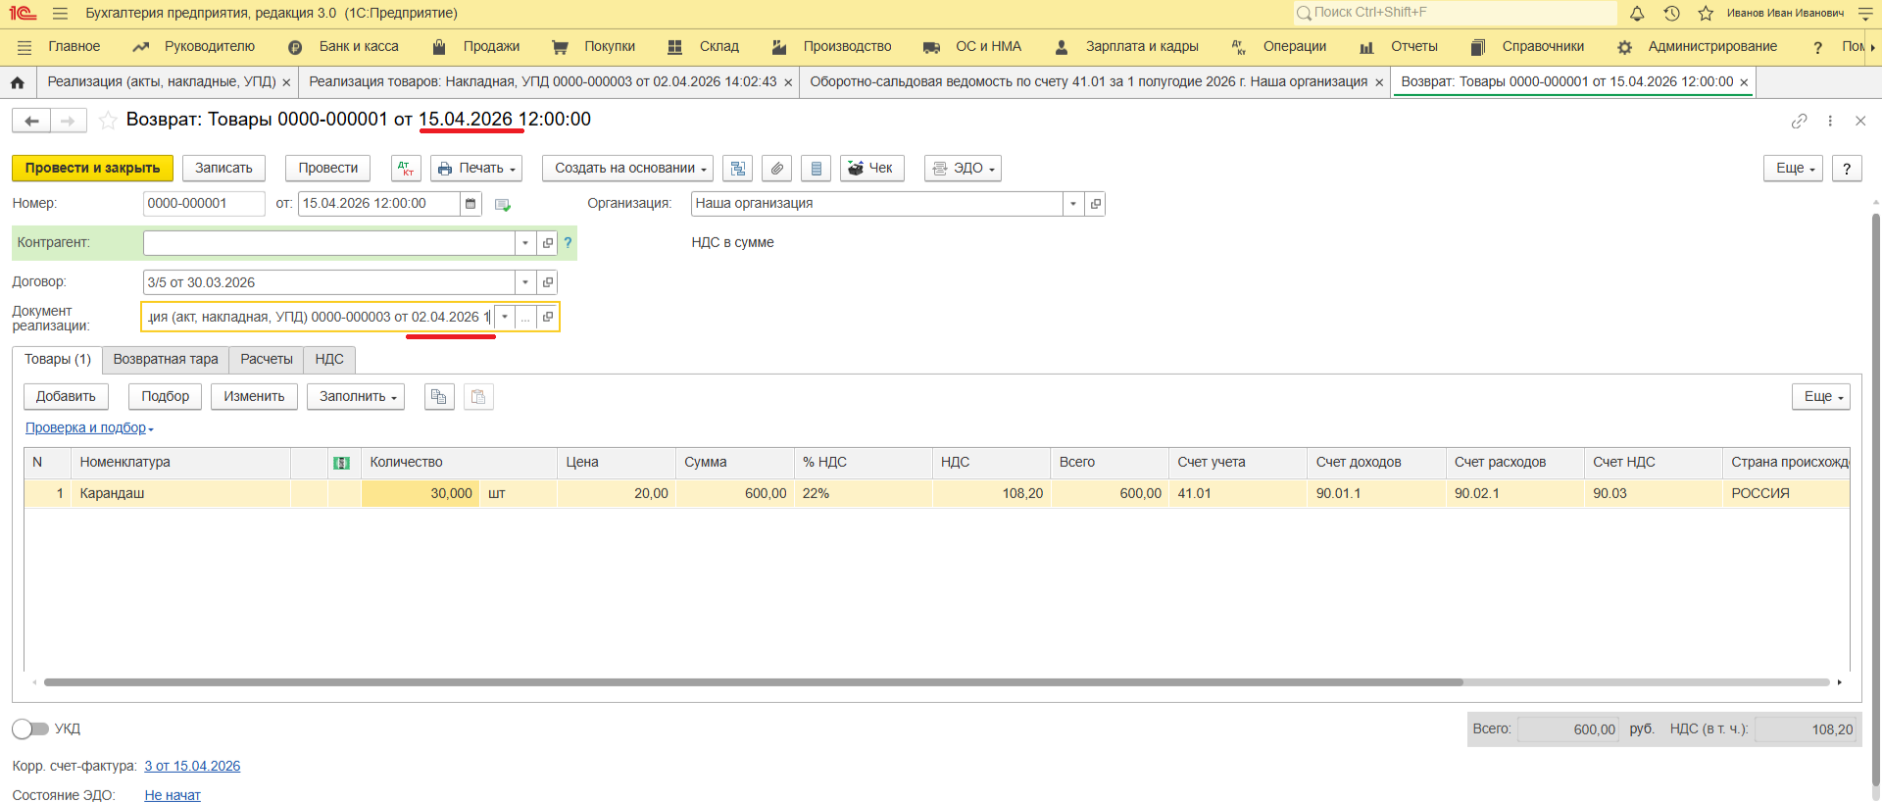Copy table rows with the copy icon
The height and width of the screenshot is (803, 1882).
click(x=439, y=397)
